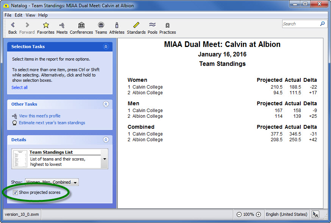Screen dimensions: 331x223
Task: Open the Meets toolbar icon
Action: pyautogui.click(x=62, y=25)
